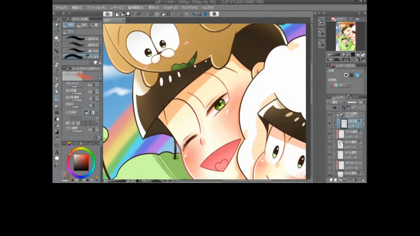Click the Save icon in command bar
The image size is (420, 236).
(x=128, y=14)
